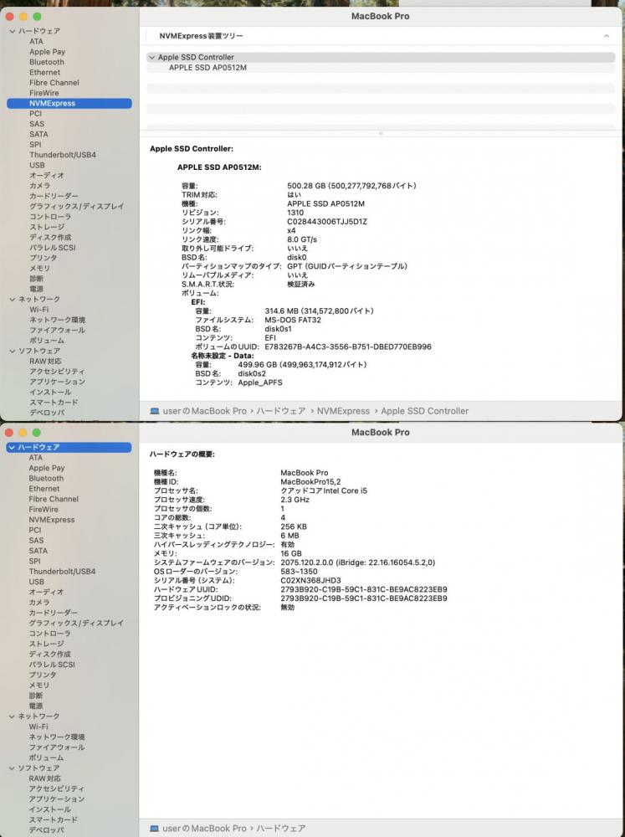Open ディスク作成 in bottom window sidebar
This screenshot has width=625, height=837.
(49, 655)
